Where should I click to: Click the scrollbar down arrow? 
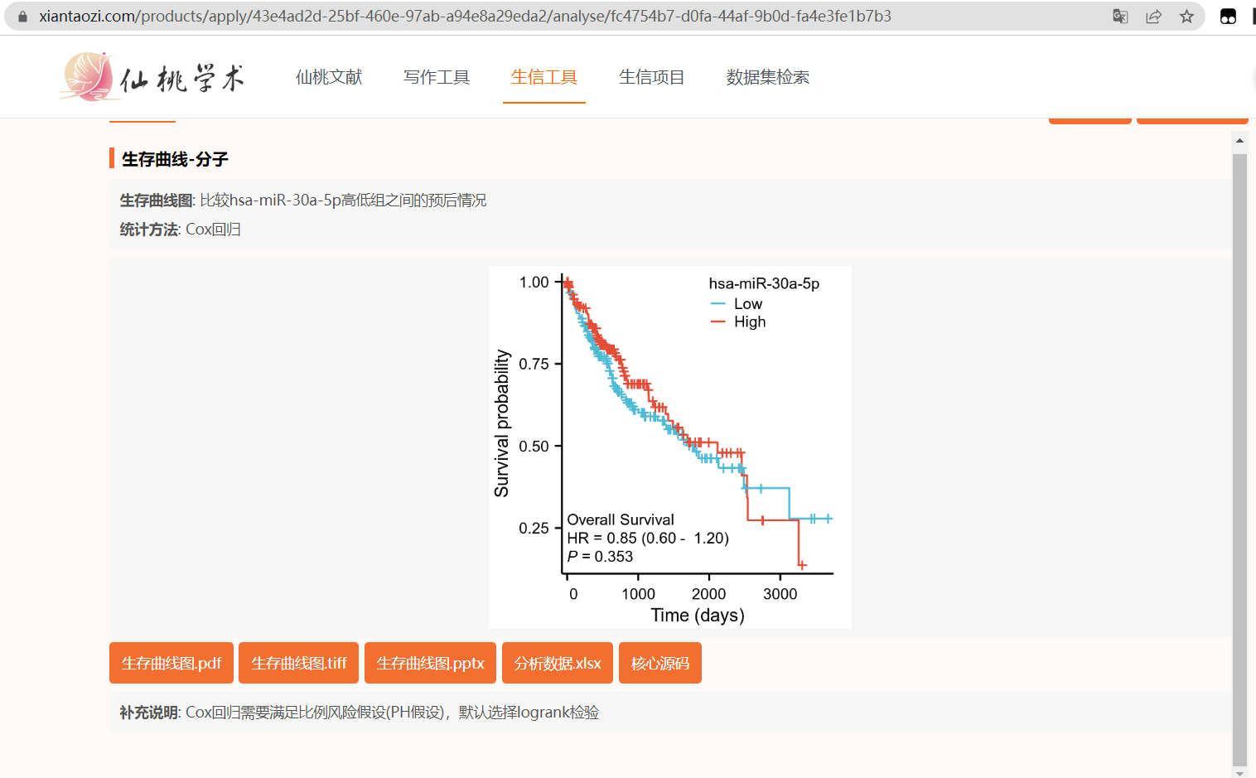(x=1239, y=772)
